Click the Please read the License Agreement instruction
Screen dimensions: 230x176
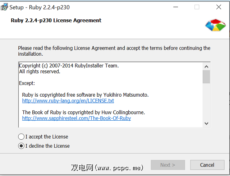coord(114,51)
